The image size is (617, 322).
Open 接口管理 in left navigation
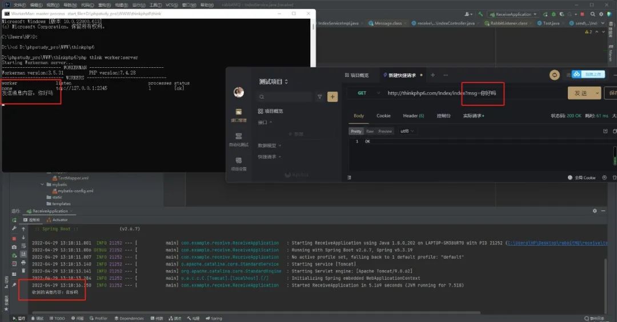coord(238,116)
